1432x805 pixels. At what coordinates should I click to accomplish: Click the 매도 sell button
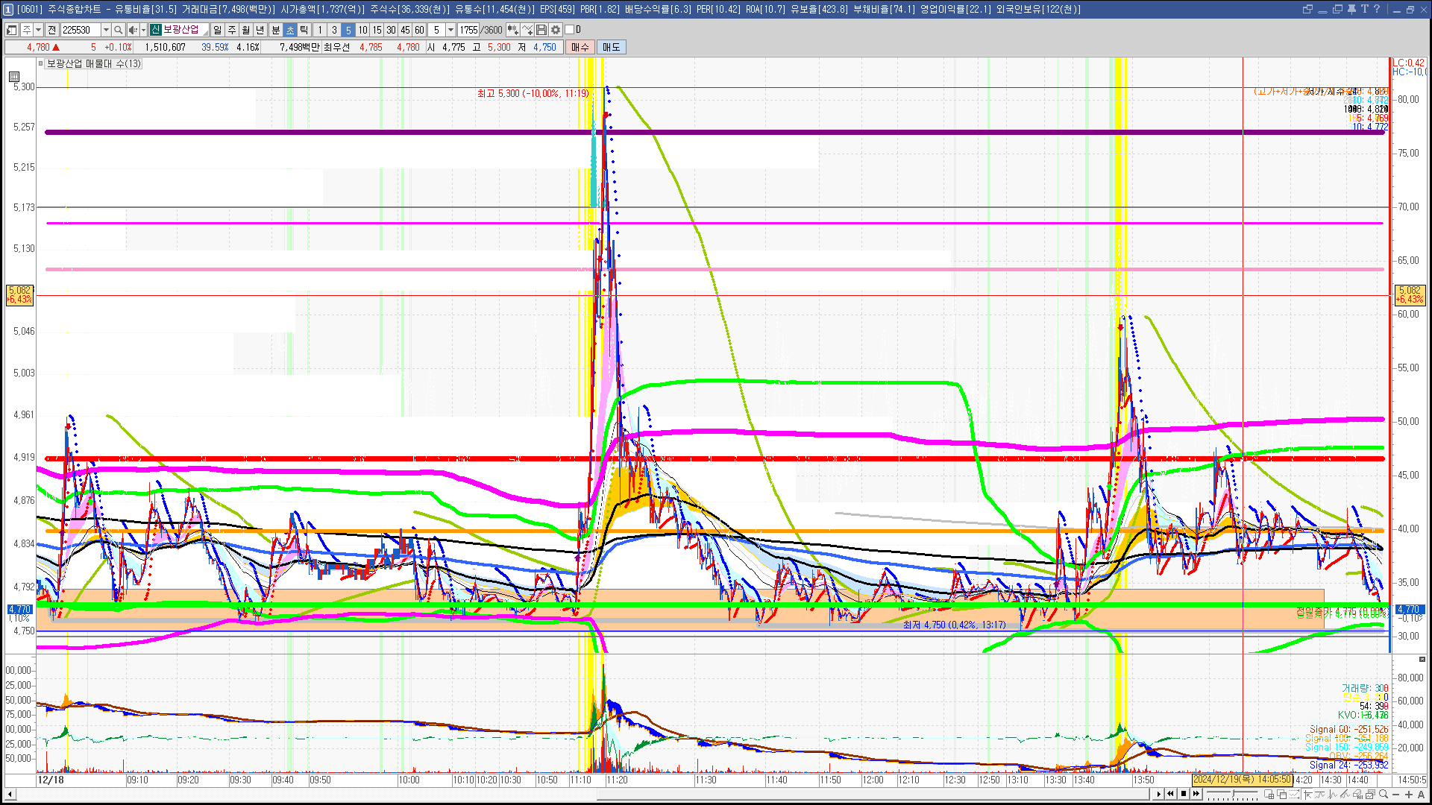(x=612, y=47)
